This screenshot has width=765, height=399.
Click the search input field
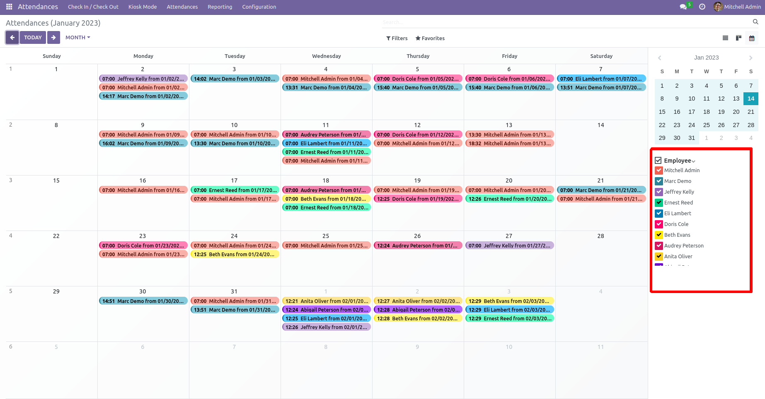coord(566,22)
